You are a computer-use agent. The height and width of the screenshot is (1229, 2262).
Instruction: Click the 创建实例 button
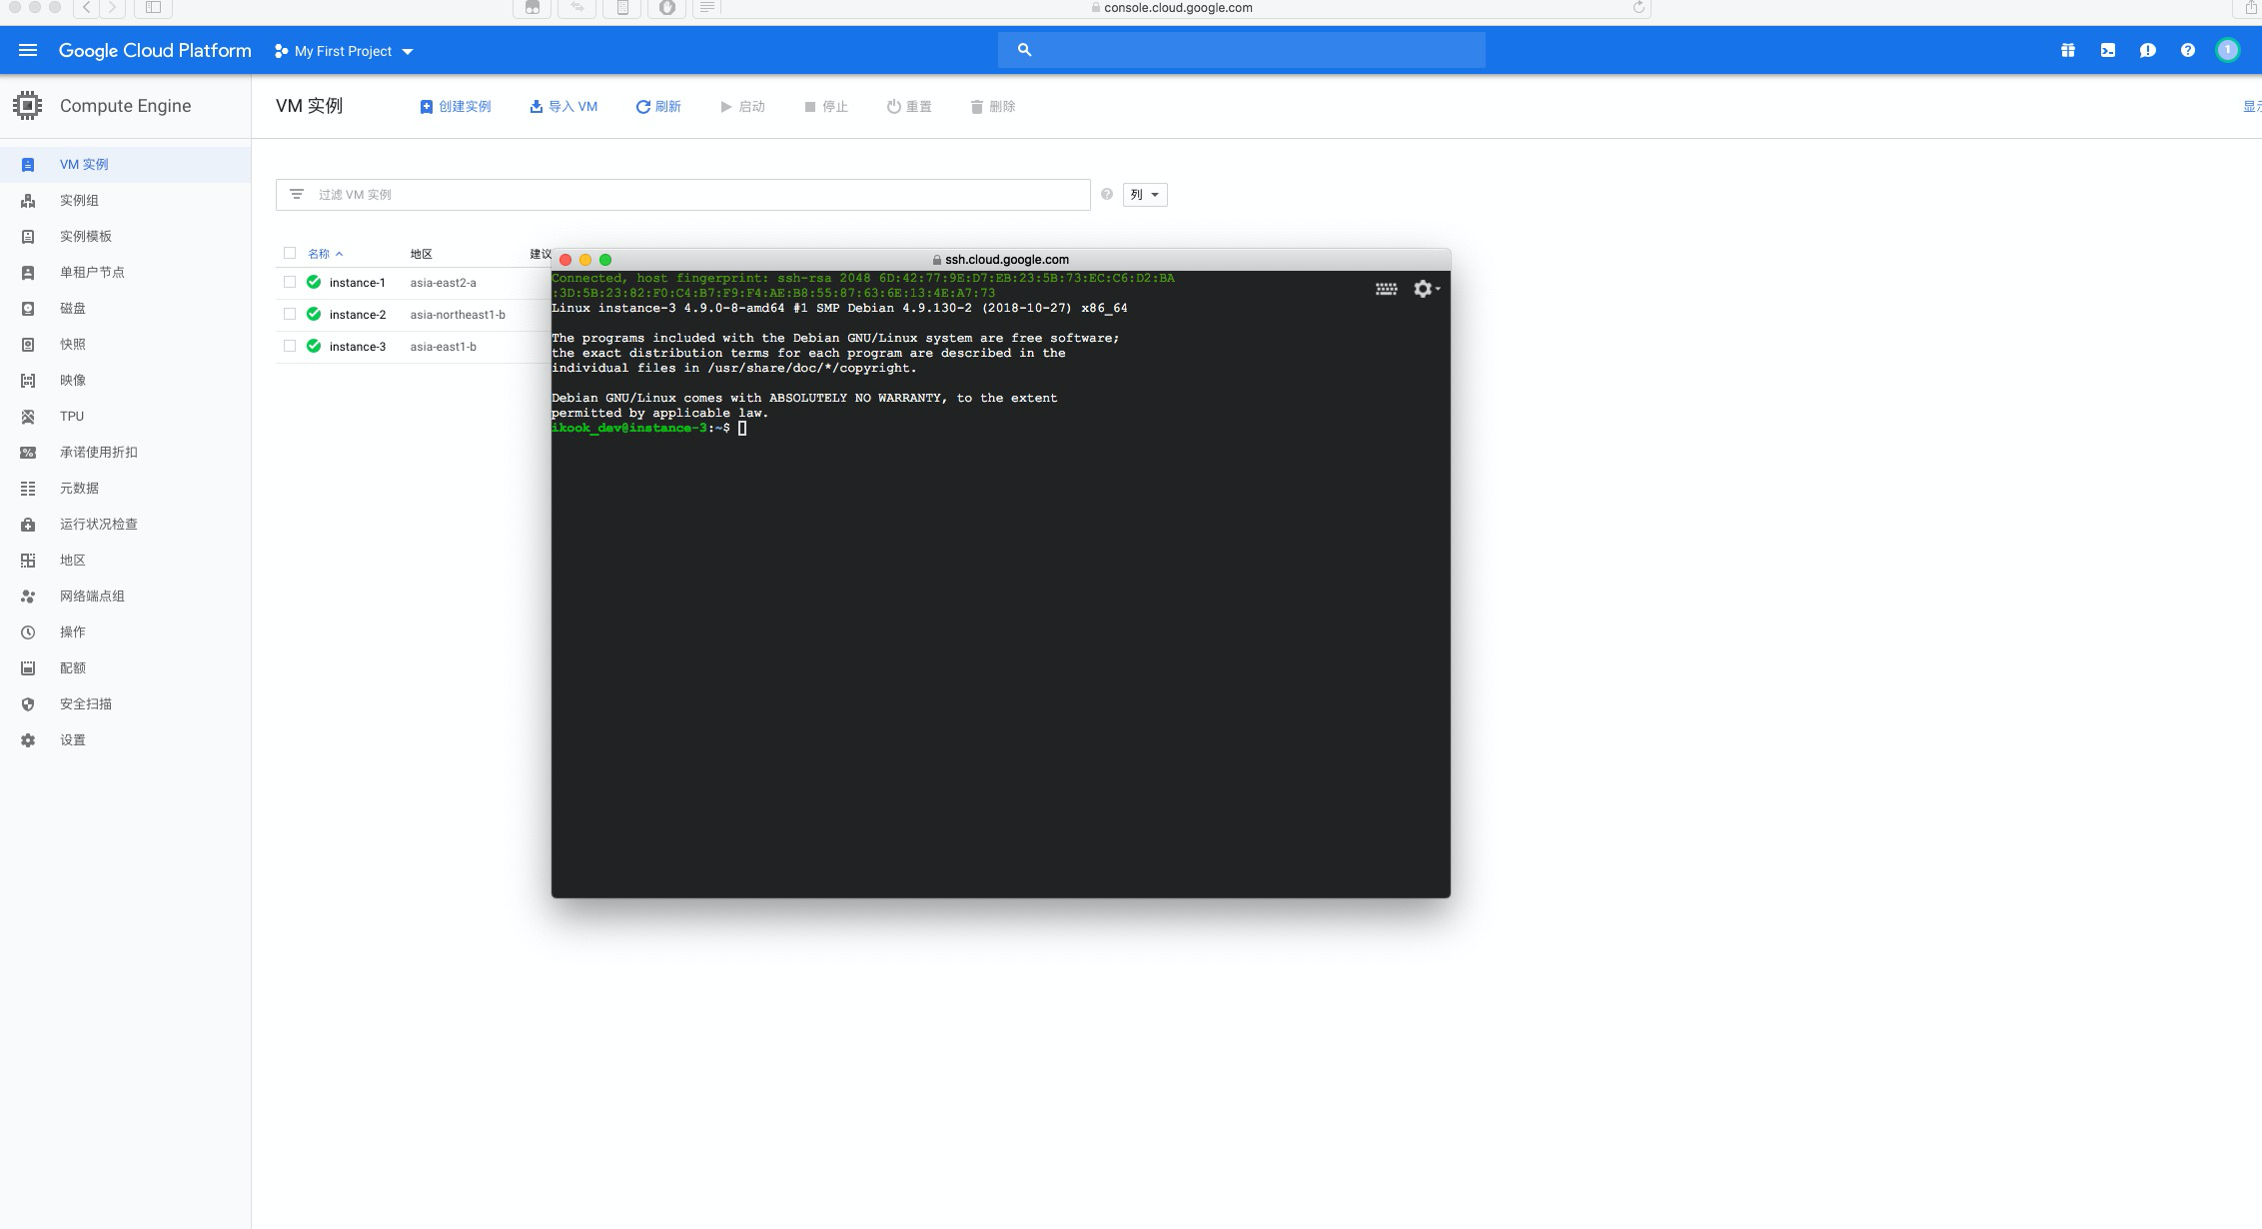click(x=456, y=107)
